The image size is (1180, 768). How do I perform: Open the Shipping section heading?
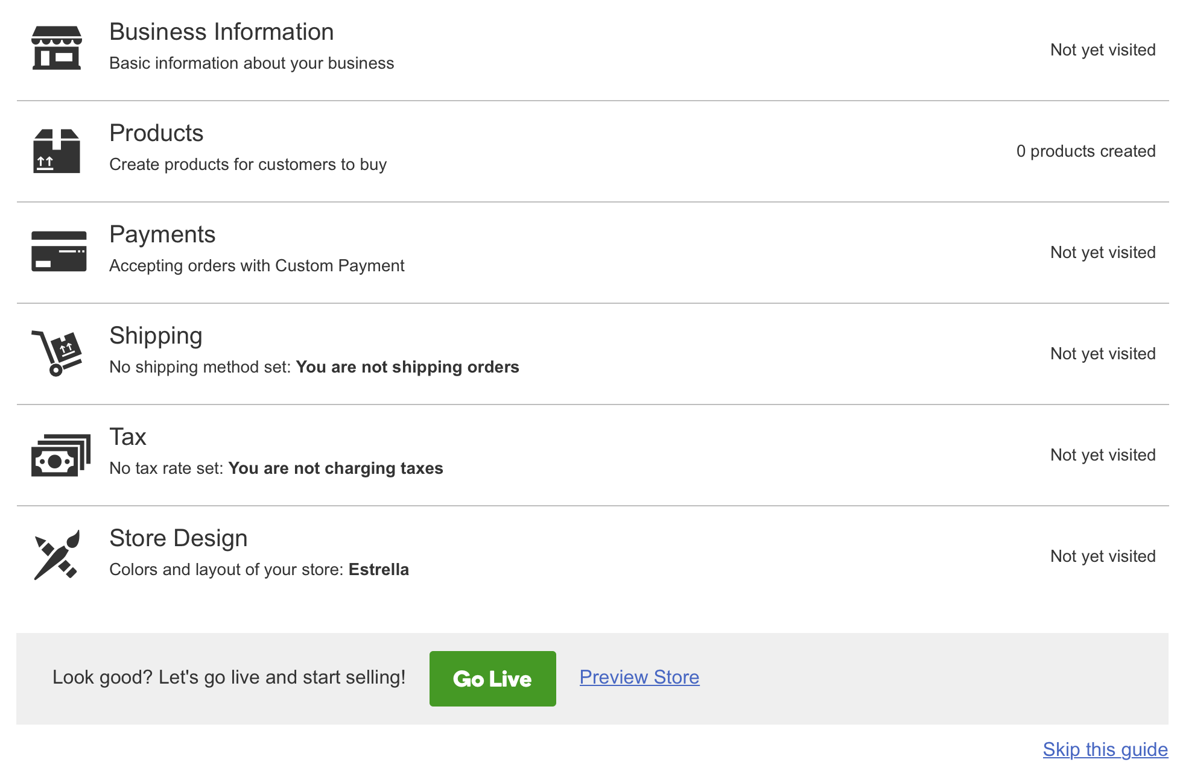click(156, 336)
